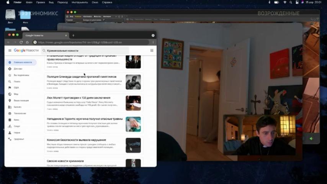Image resolution: width=327 pixels, height=184 pixels.
Task: Click the statue thumbnail of the monuments article
Action: tap(133, 82)
